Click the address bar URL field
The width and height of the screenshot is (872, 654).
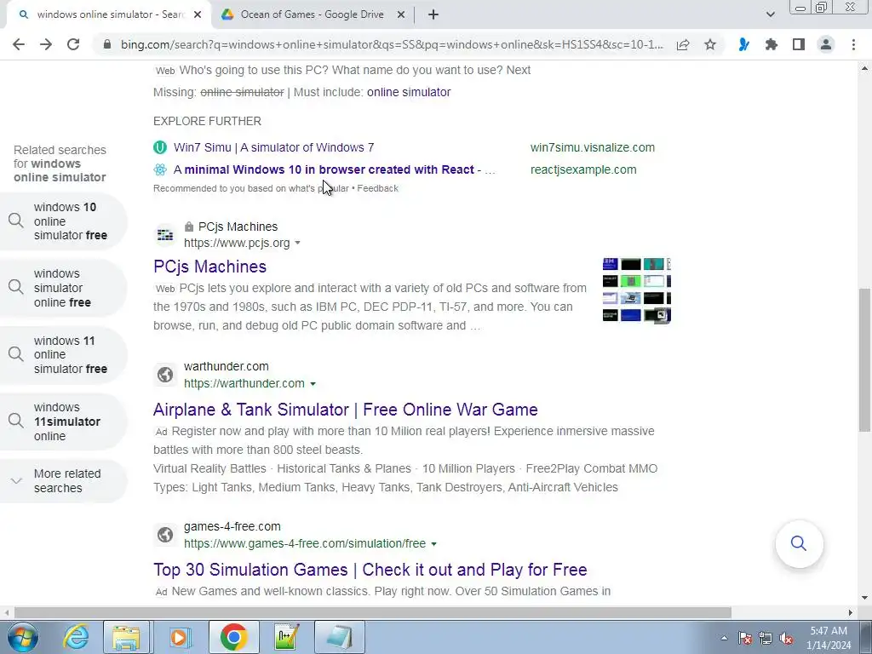(x=392, y=44)
